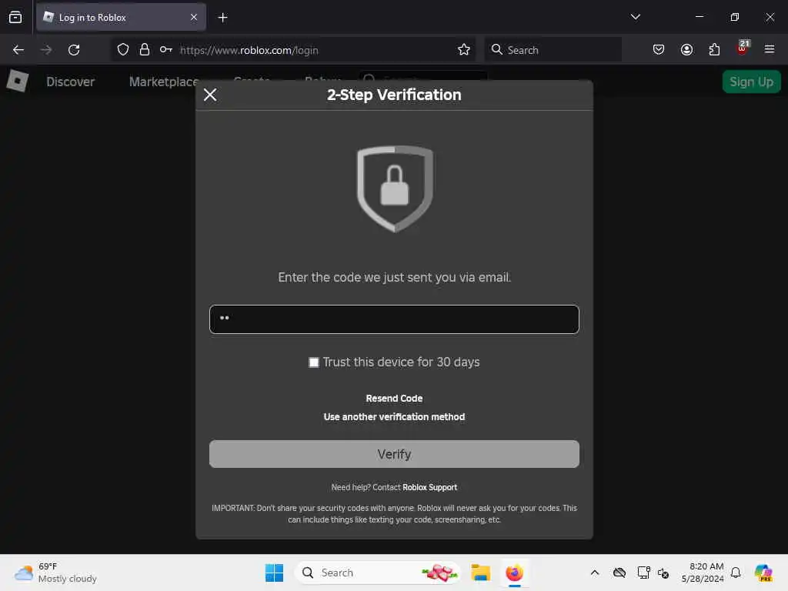Open File Explorer from the taskbar
The height and width of the screenshot is (591, 788).
pos(480,573)
